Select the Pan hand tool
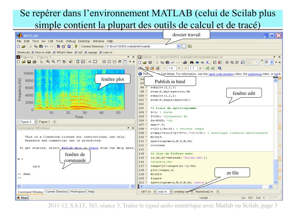298x223 pixels. (58, 62)
